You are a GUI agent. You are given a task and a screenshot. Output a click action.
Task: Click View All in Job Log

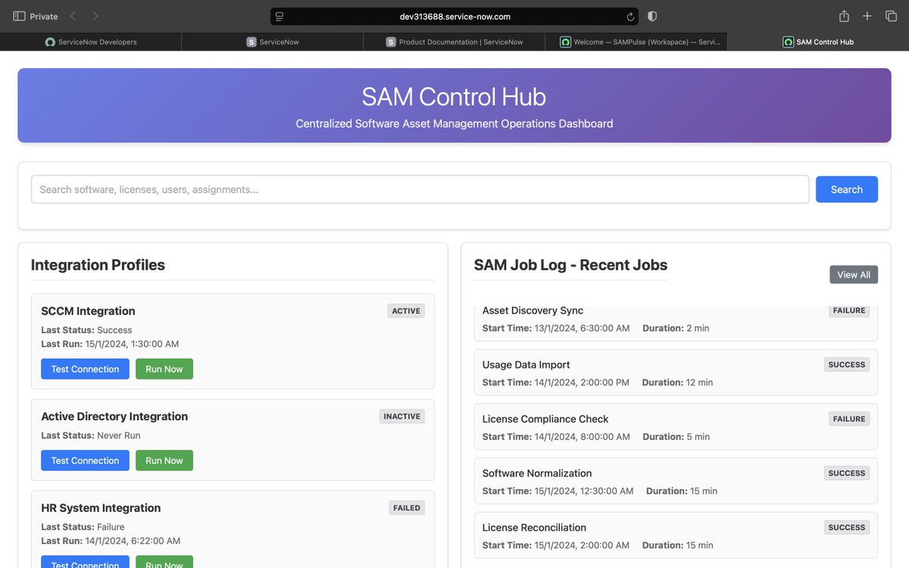[x=854, y=275]
